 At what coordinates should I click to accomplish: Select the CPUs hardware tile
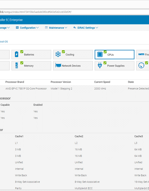(115, 54)
